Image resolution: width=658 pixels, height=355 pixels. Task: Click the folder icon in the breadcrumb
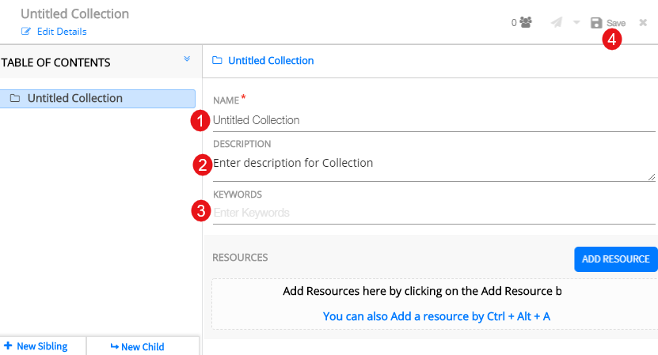(217, 61)
